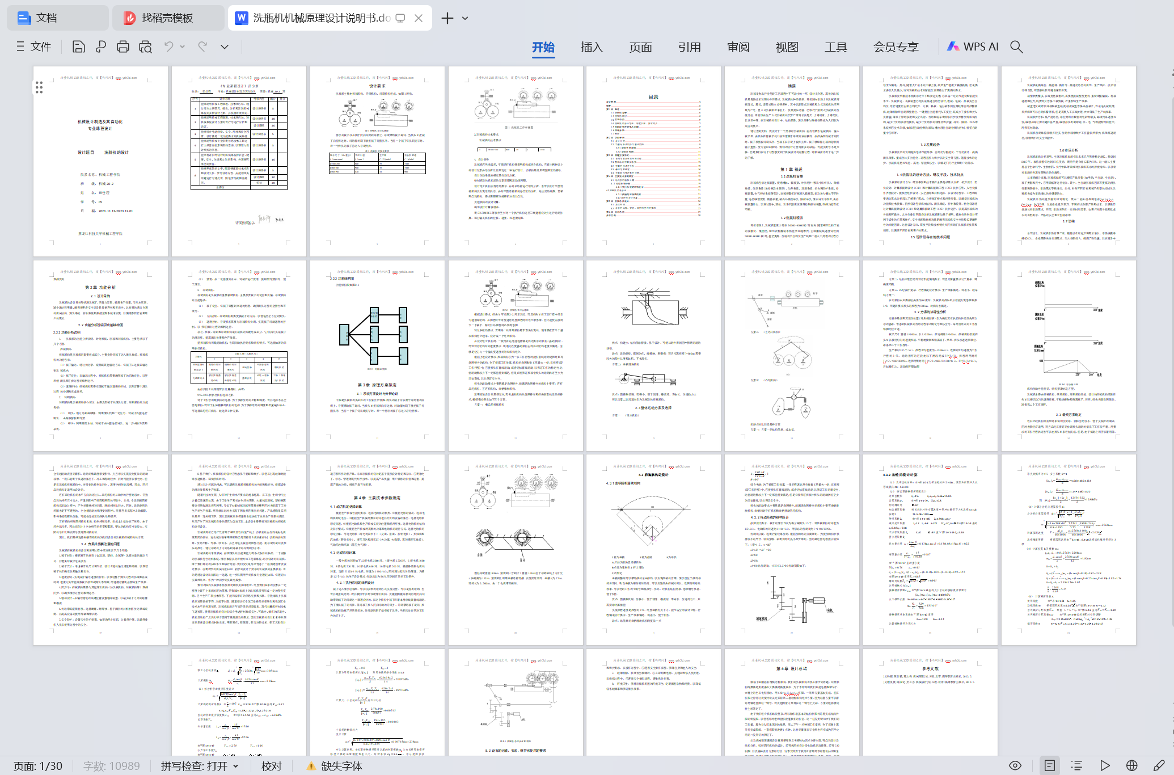Click the undo arrow
Image resolution: width=1174 pixels, height=775 pixels.
coord(169,47)
